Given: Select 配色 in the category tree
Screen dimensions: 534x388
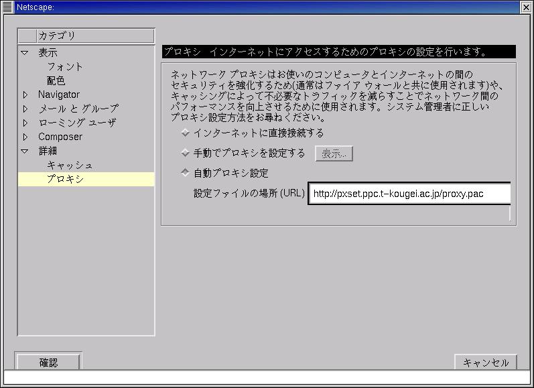Looking at the screenshot, I should click(56, 80).
